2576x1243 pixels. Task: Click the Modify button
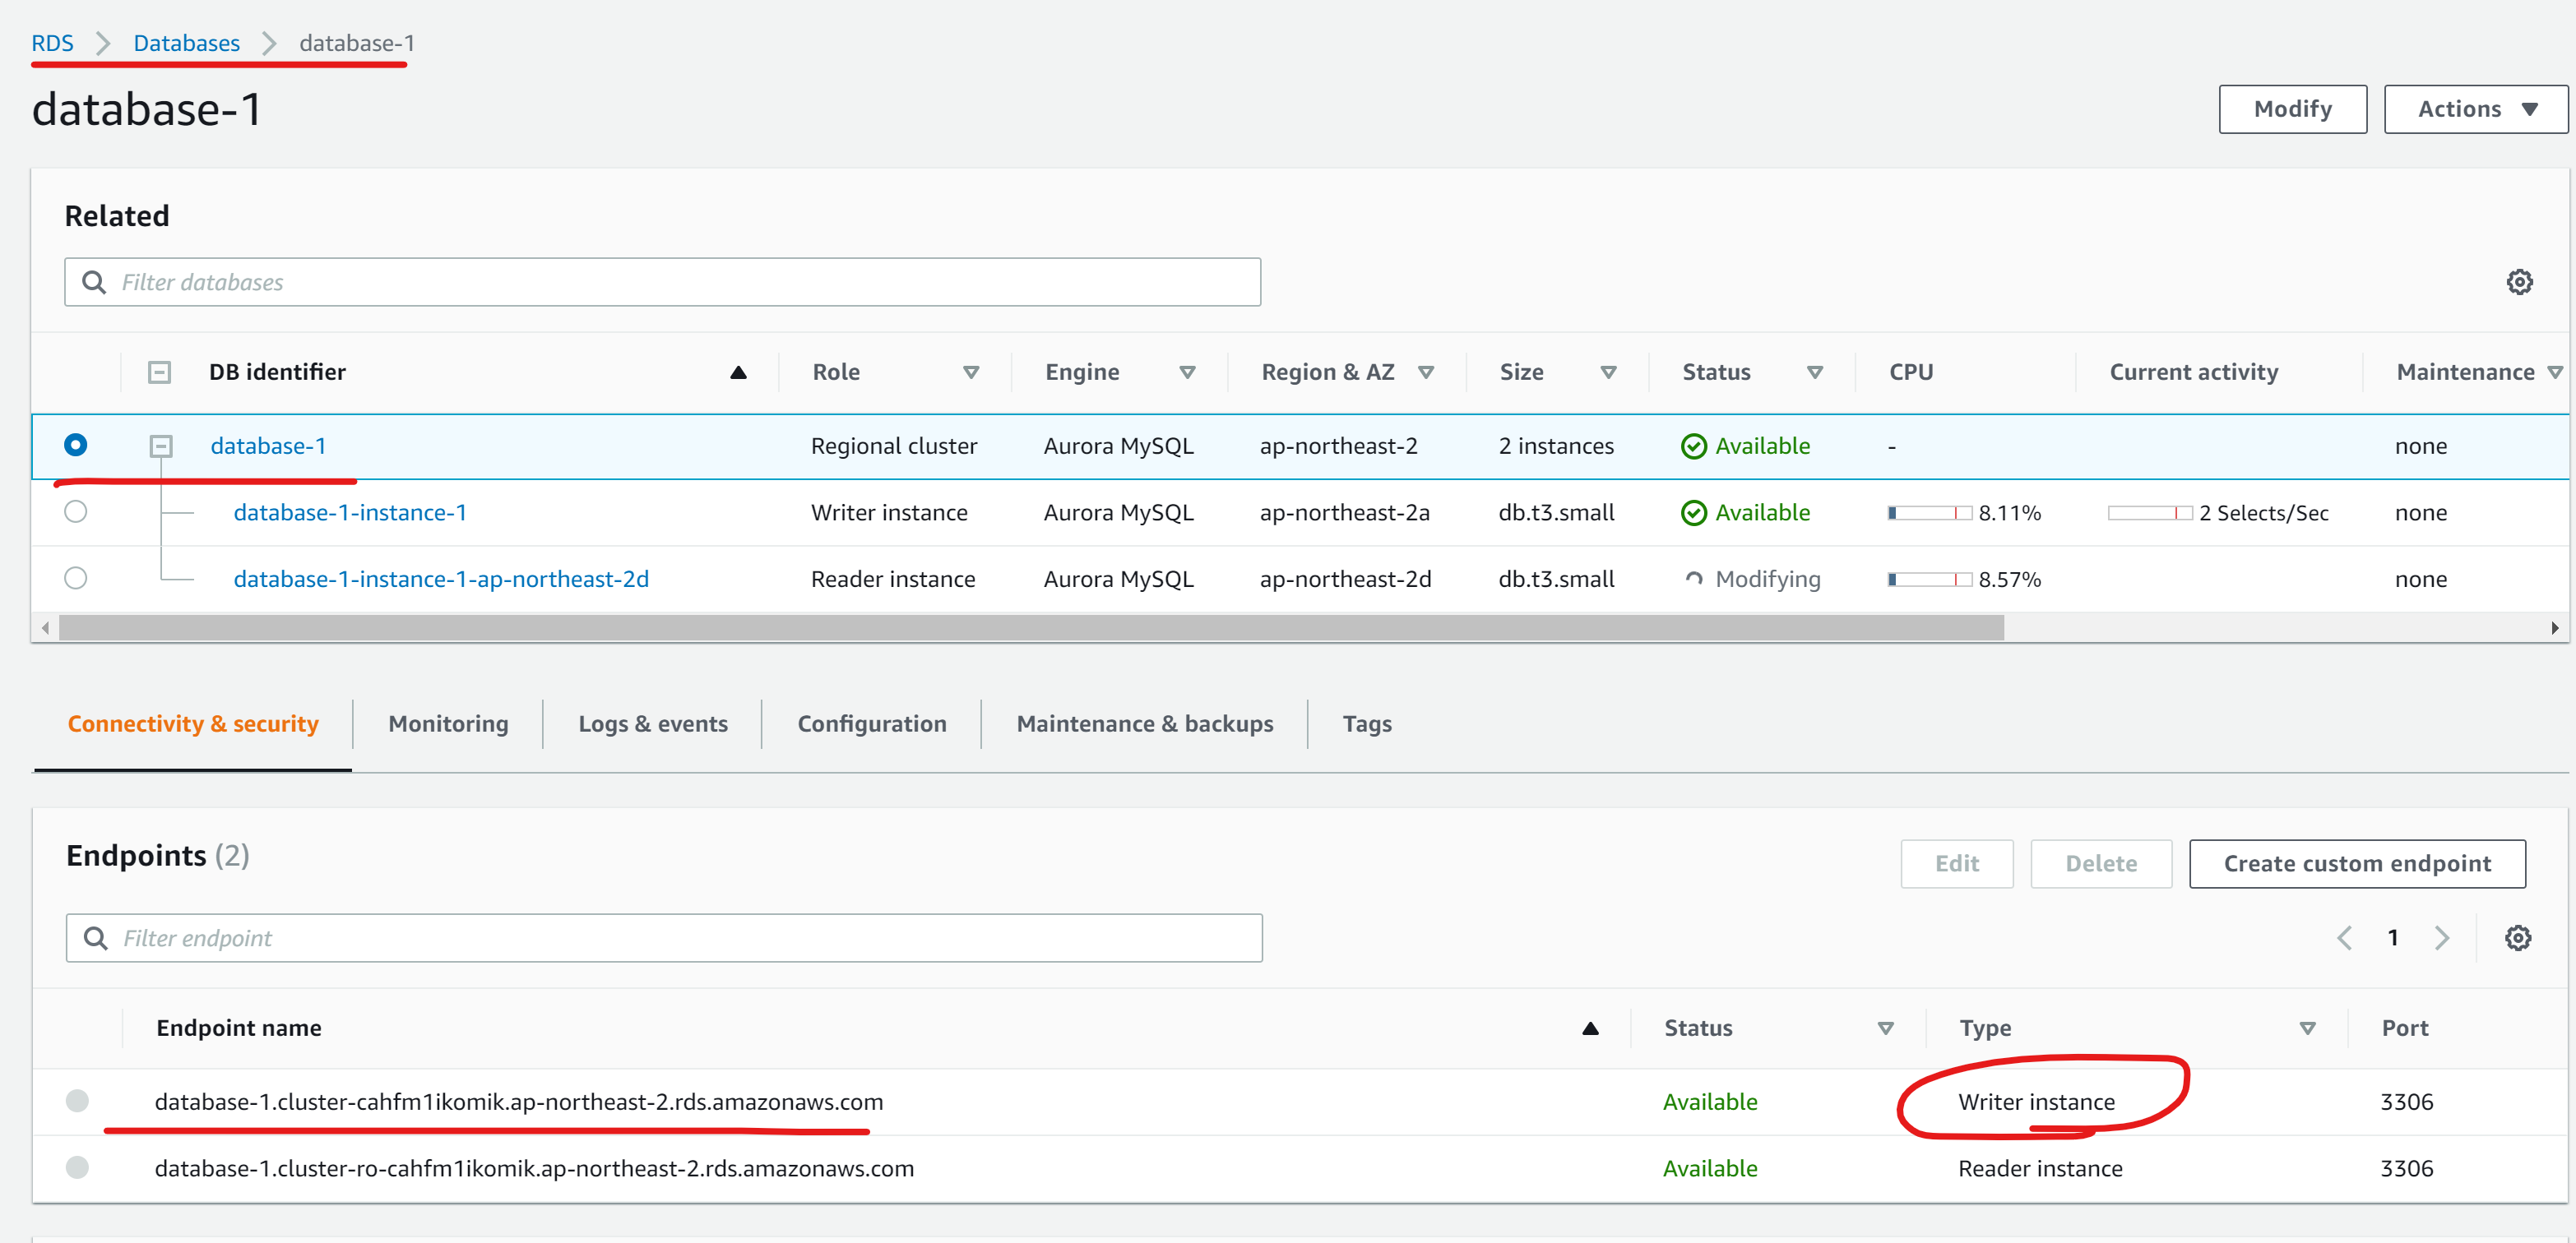(x=2292, y=109)
